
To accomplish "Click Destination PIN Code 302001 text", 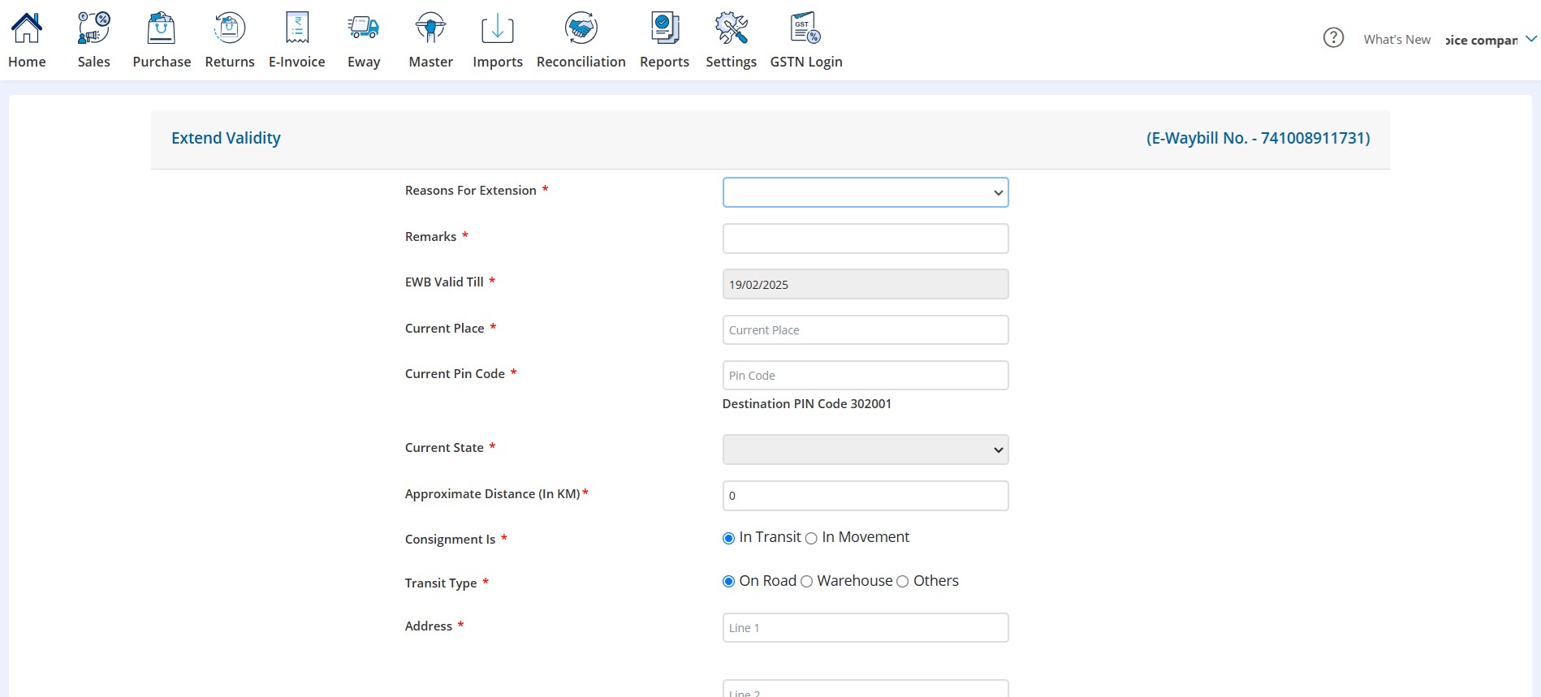I will (807, 404).
